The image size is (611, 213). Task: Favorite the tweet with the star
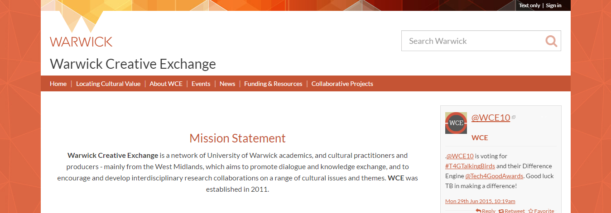coord(541,211)
